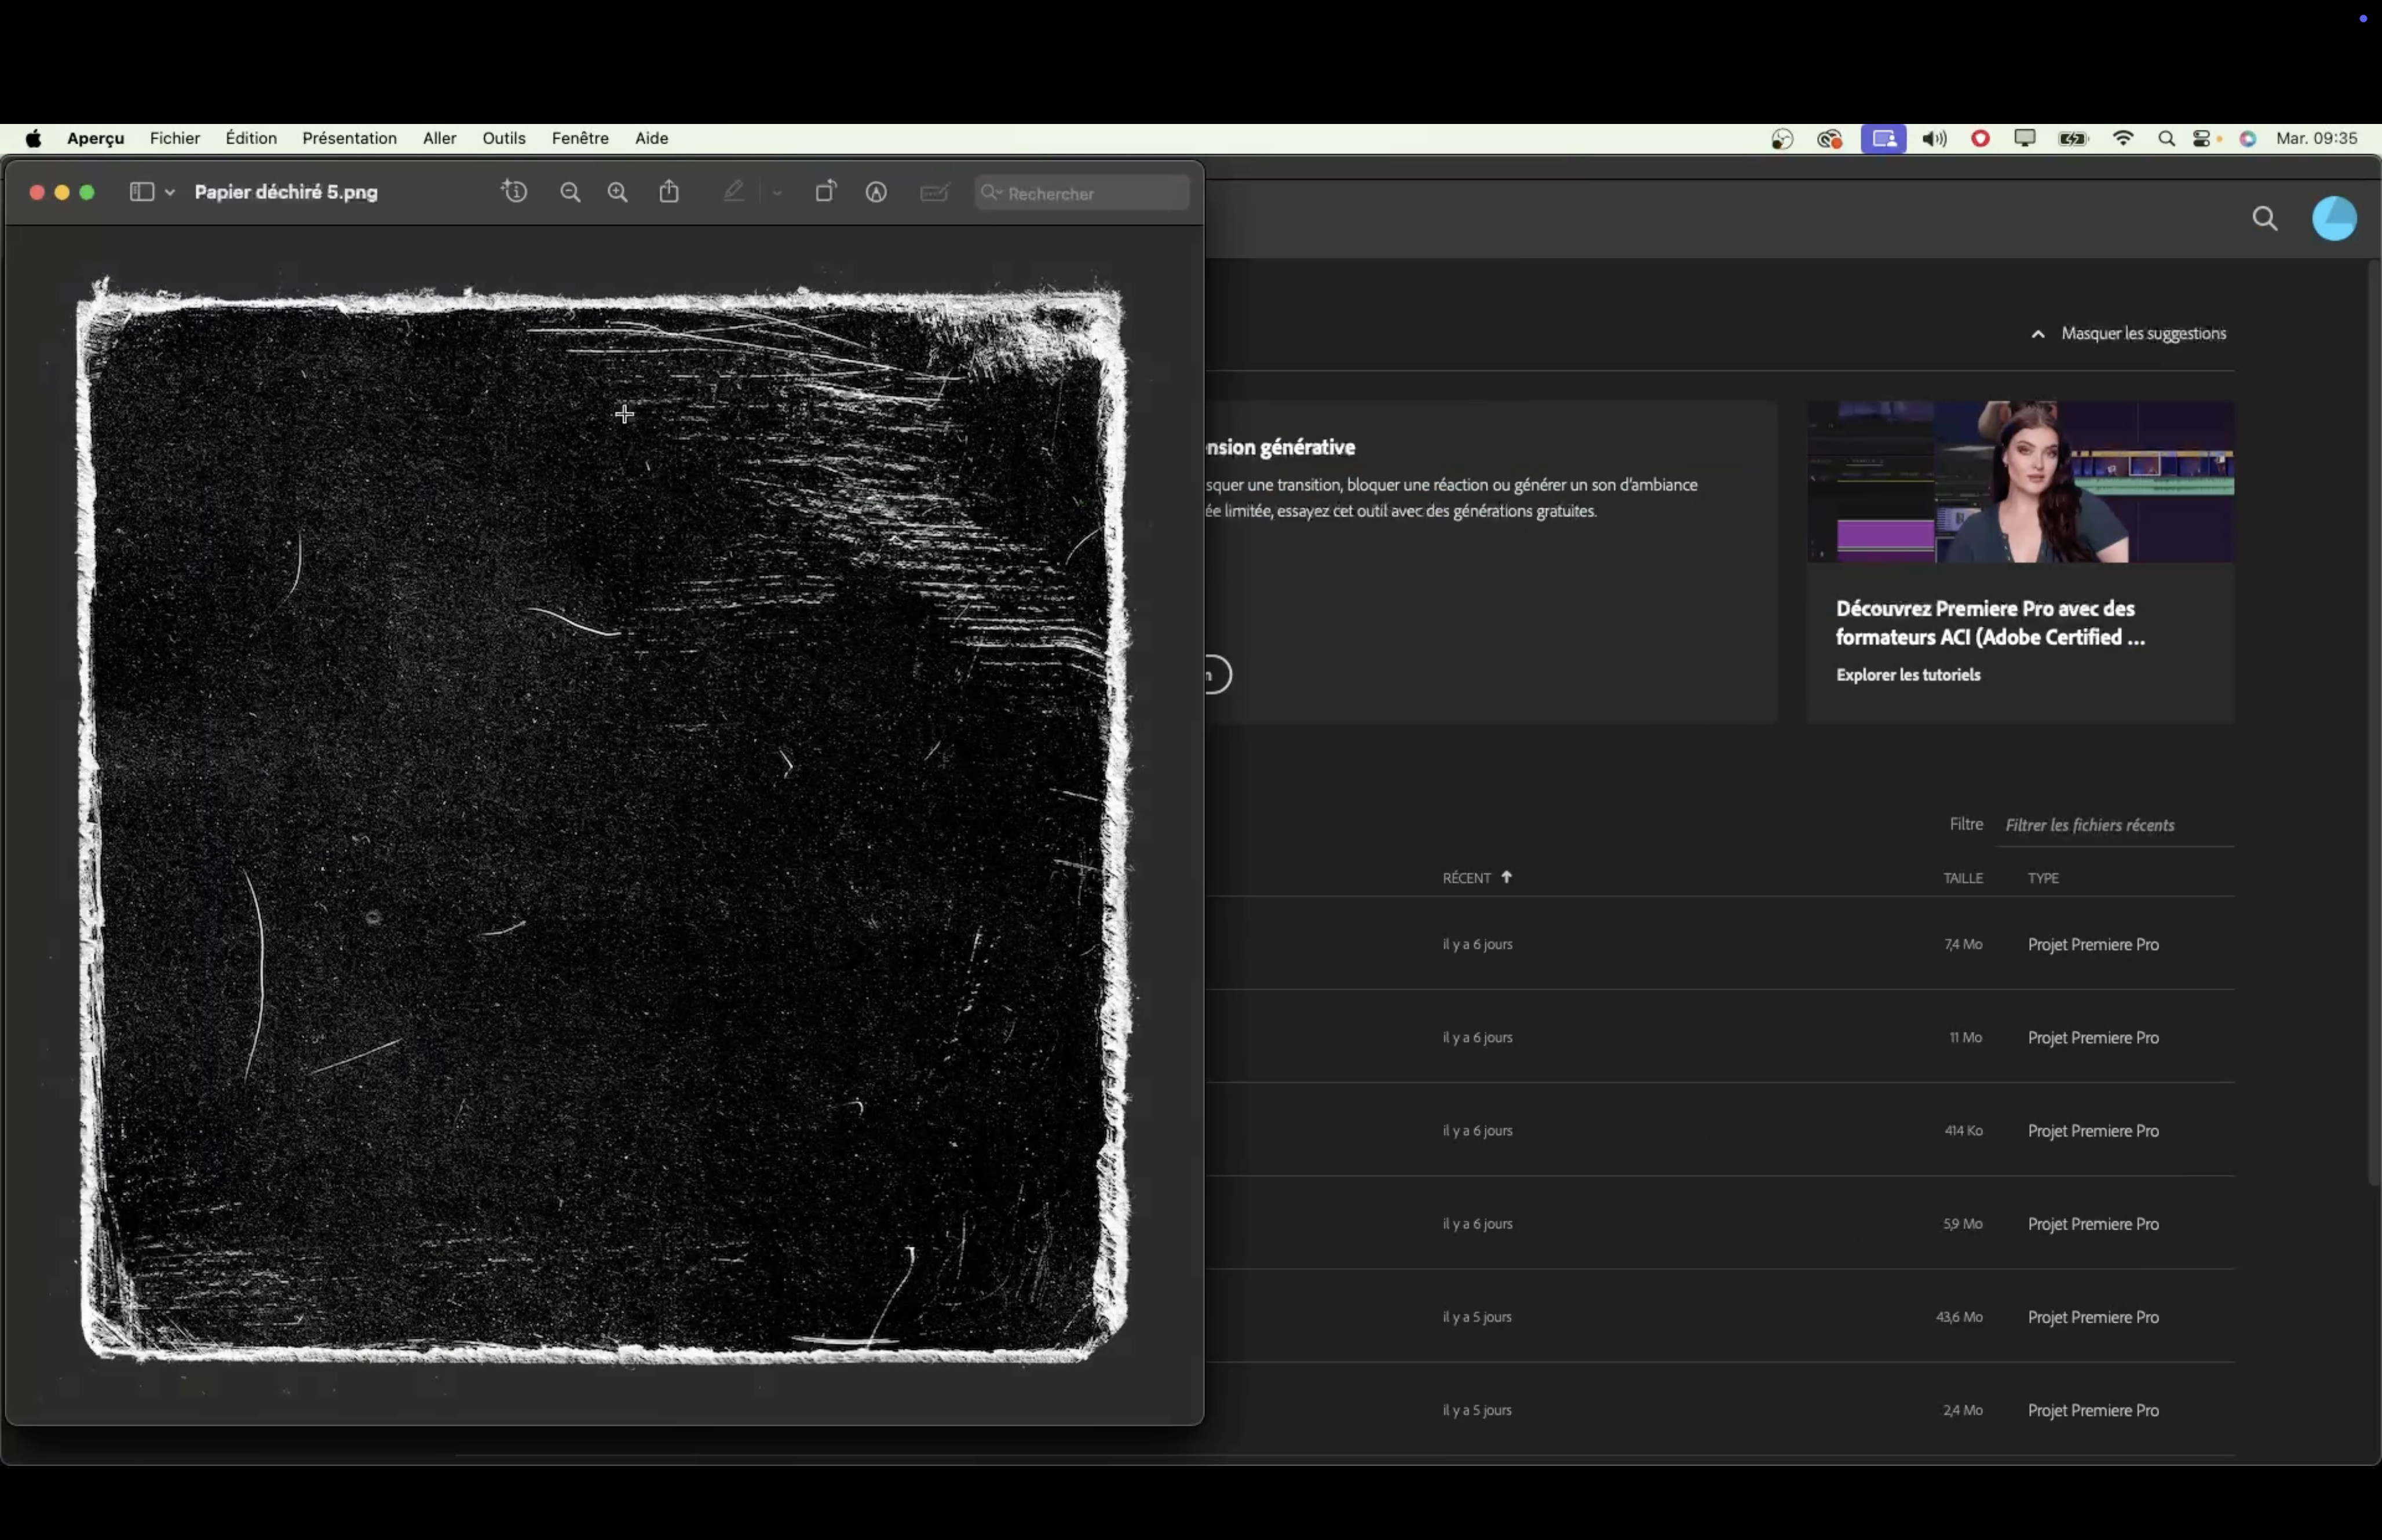2382x1540 pixels.
Task: Rotate the image with the rotate icon
Action: tap(825, 192)
